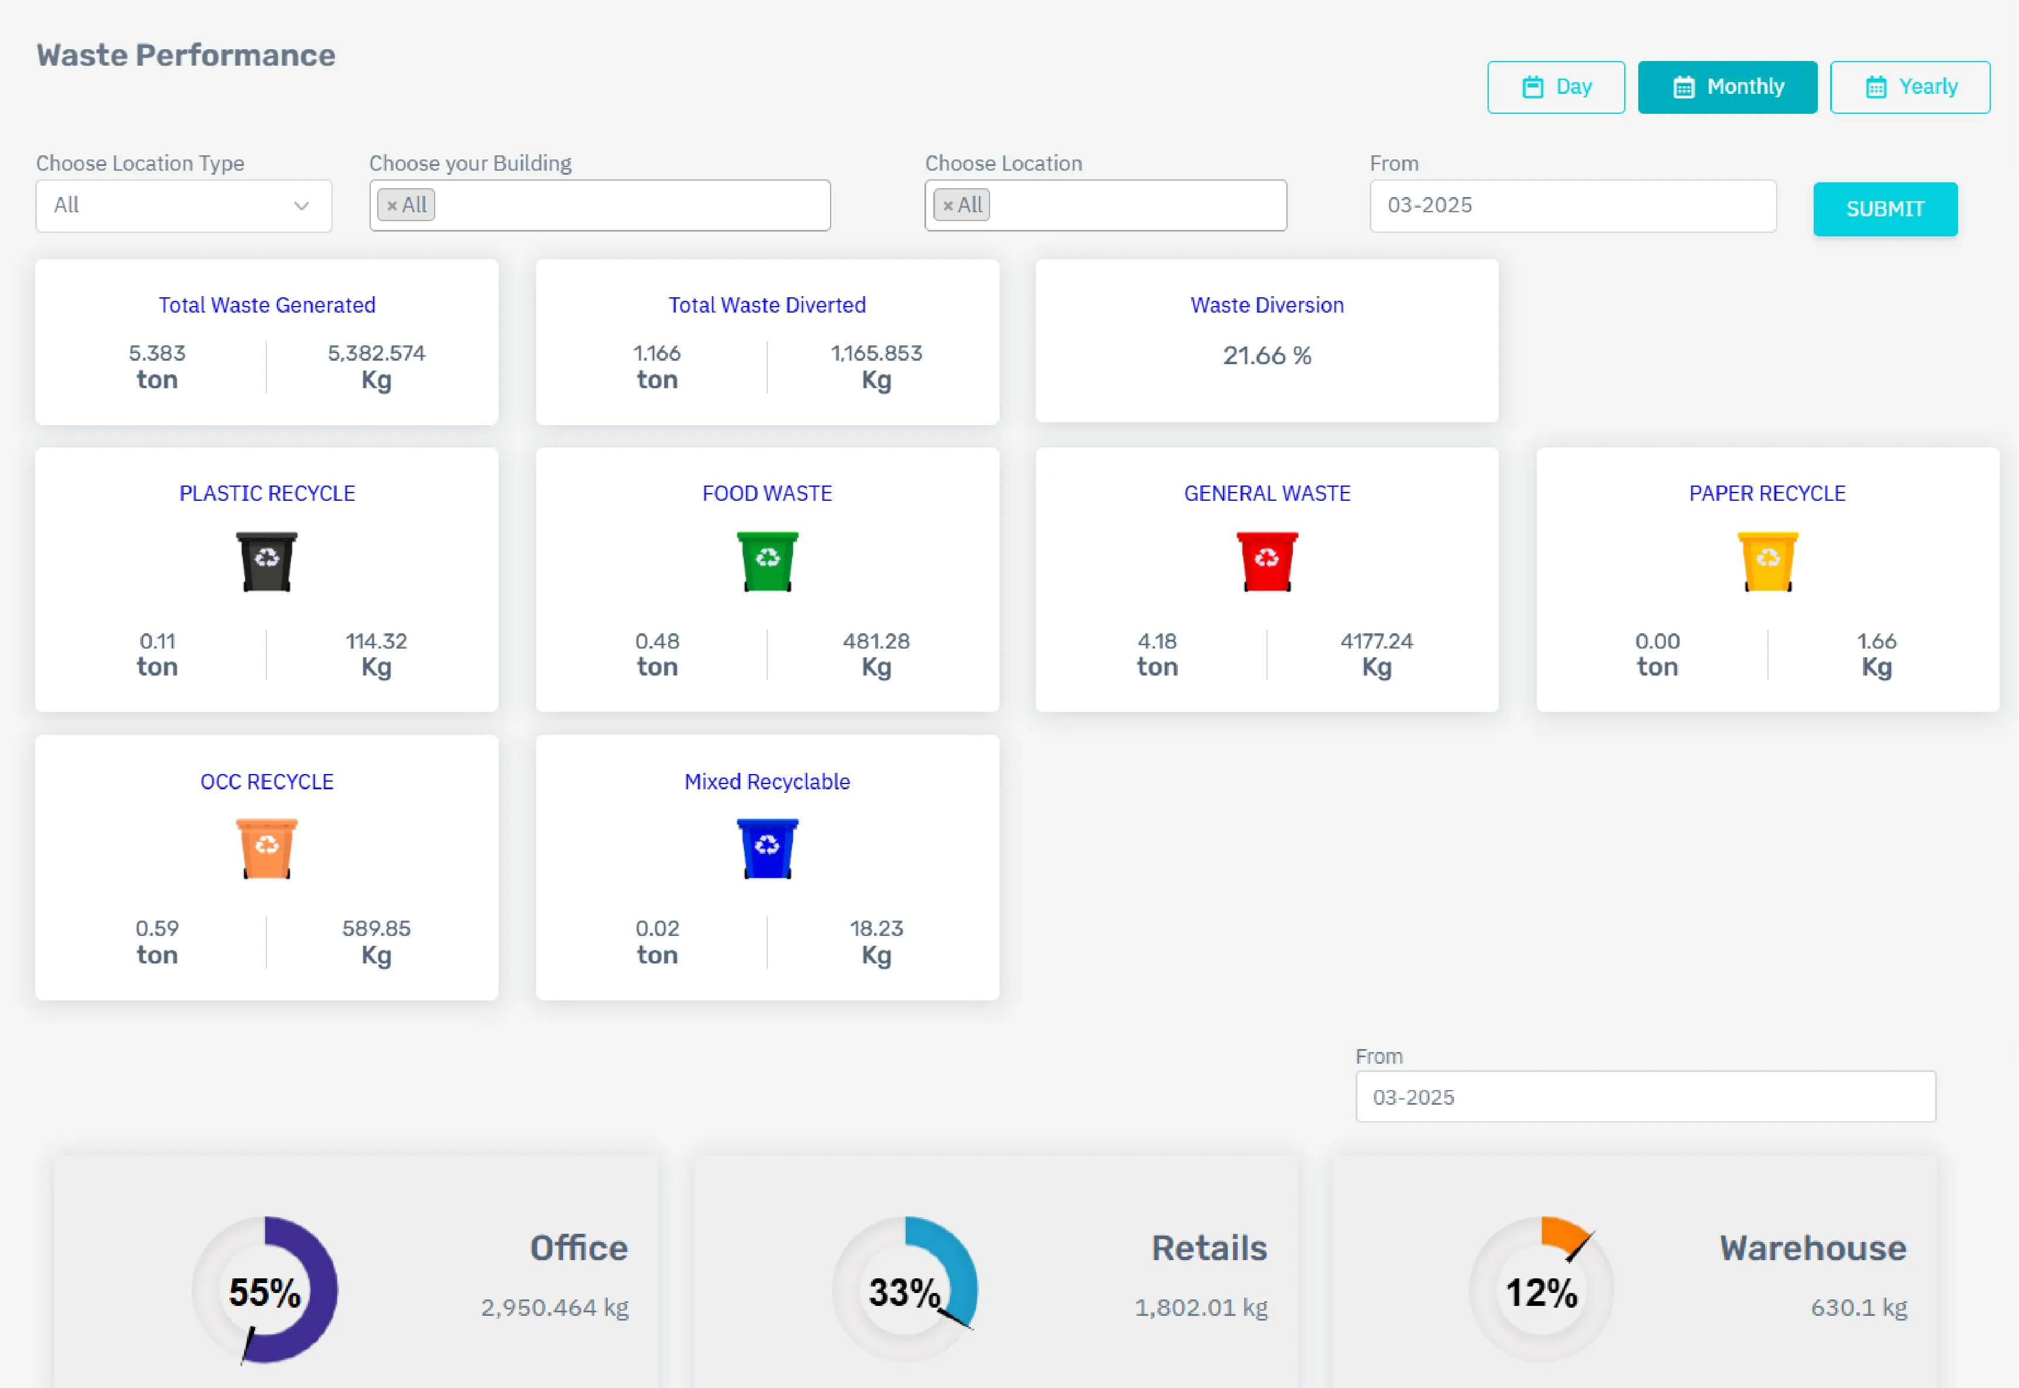Click the Waste Diversion title
The image size is (2019, 1388).
pos(1266,304)
